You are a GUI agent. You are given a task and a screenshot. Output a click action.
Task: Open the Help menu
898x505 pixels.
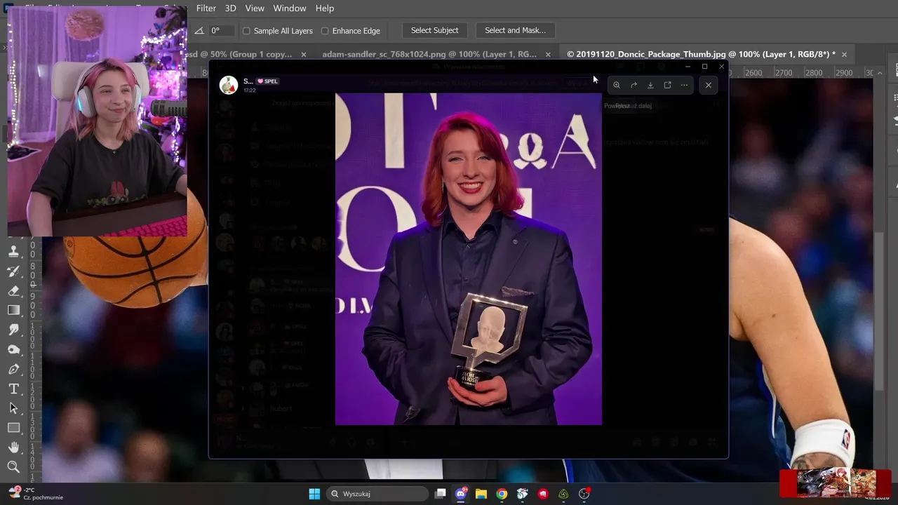pos(325,8)
